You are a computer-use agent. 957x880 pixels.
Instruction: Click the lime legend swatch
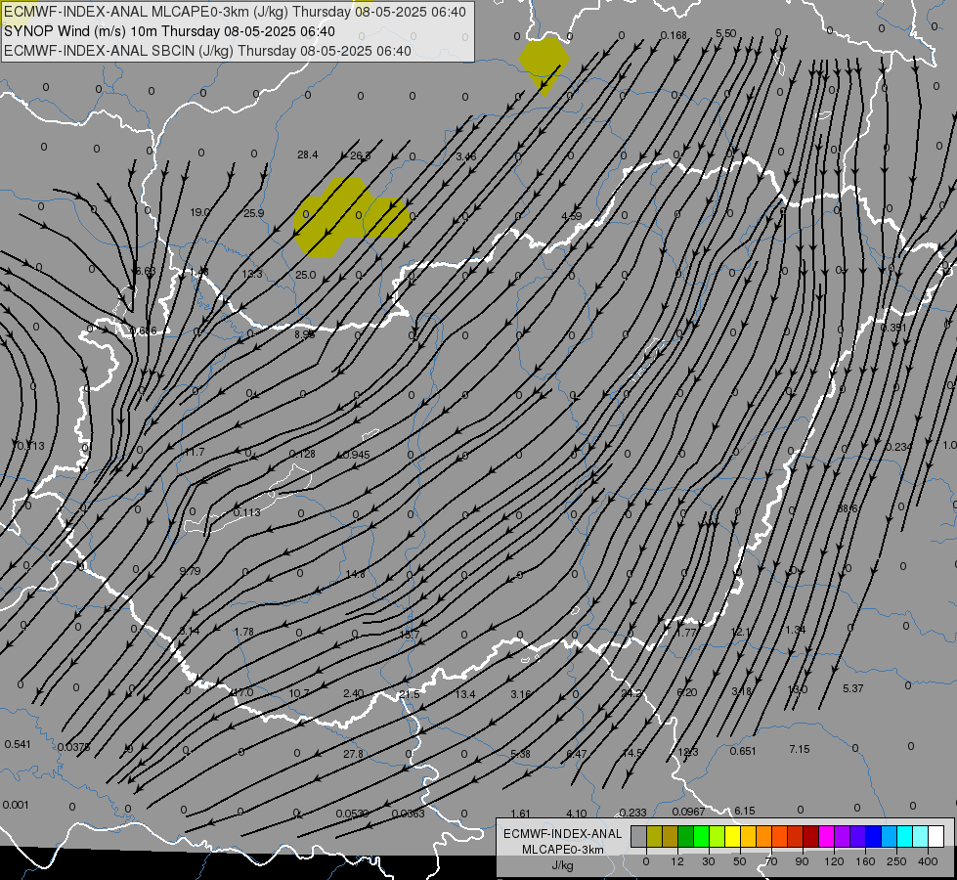[x=718, y=837]
